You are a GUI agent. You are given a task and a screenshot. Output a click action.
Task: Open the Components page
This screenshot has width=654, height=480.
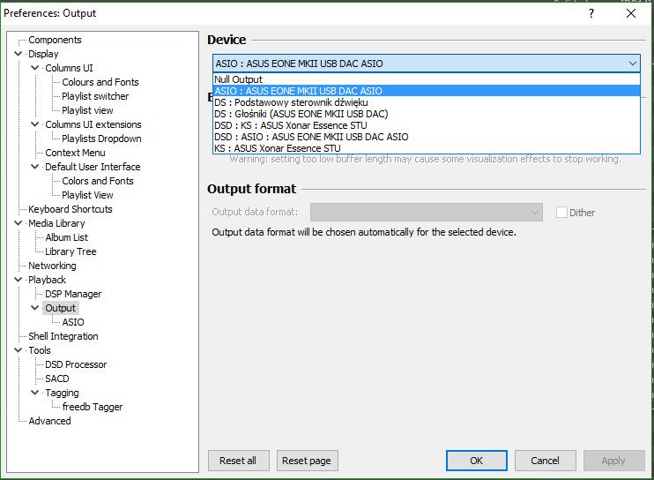(55, 40)
